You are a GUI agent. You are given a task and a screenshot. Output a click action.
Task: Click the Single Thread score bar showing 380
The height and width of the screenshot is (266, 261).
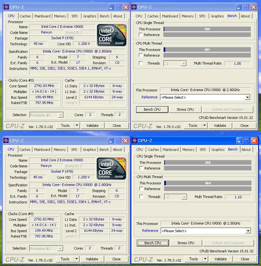coord(207,29)
